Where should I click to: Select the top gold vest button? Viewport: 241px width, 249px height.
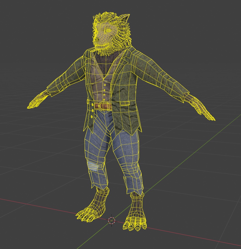pos(105,85)
